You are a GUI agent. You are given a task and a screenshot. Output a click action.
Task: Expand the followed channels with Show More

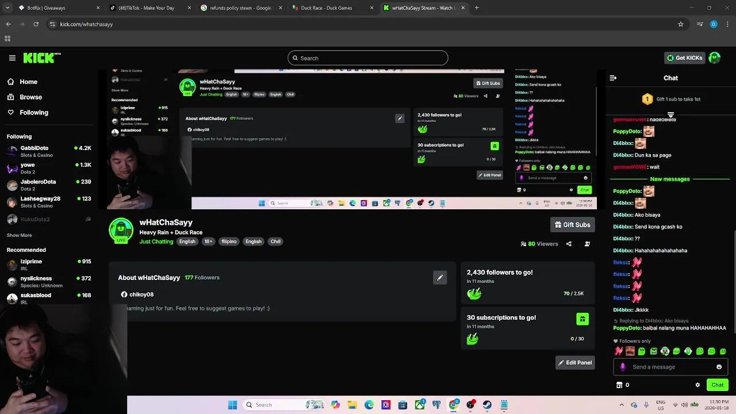pos(19,235)
